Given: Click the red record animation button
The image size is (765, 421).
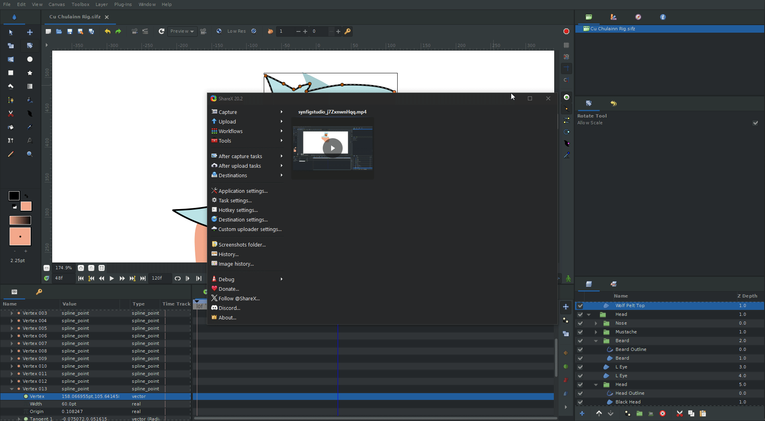Looking at the screenshot, I should [x=566, y=31].
